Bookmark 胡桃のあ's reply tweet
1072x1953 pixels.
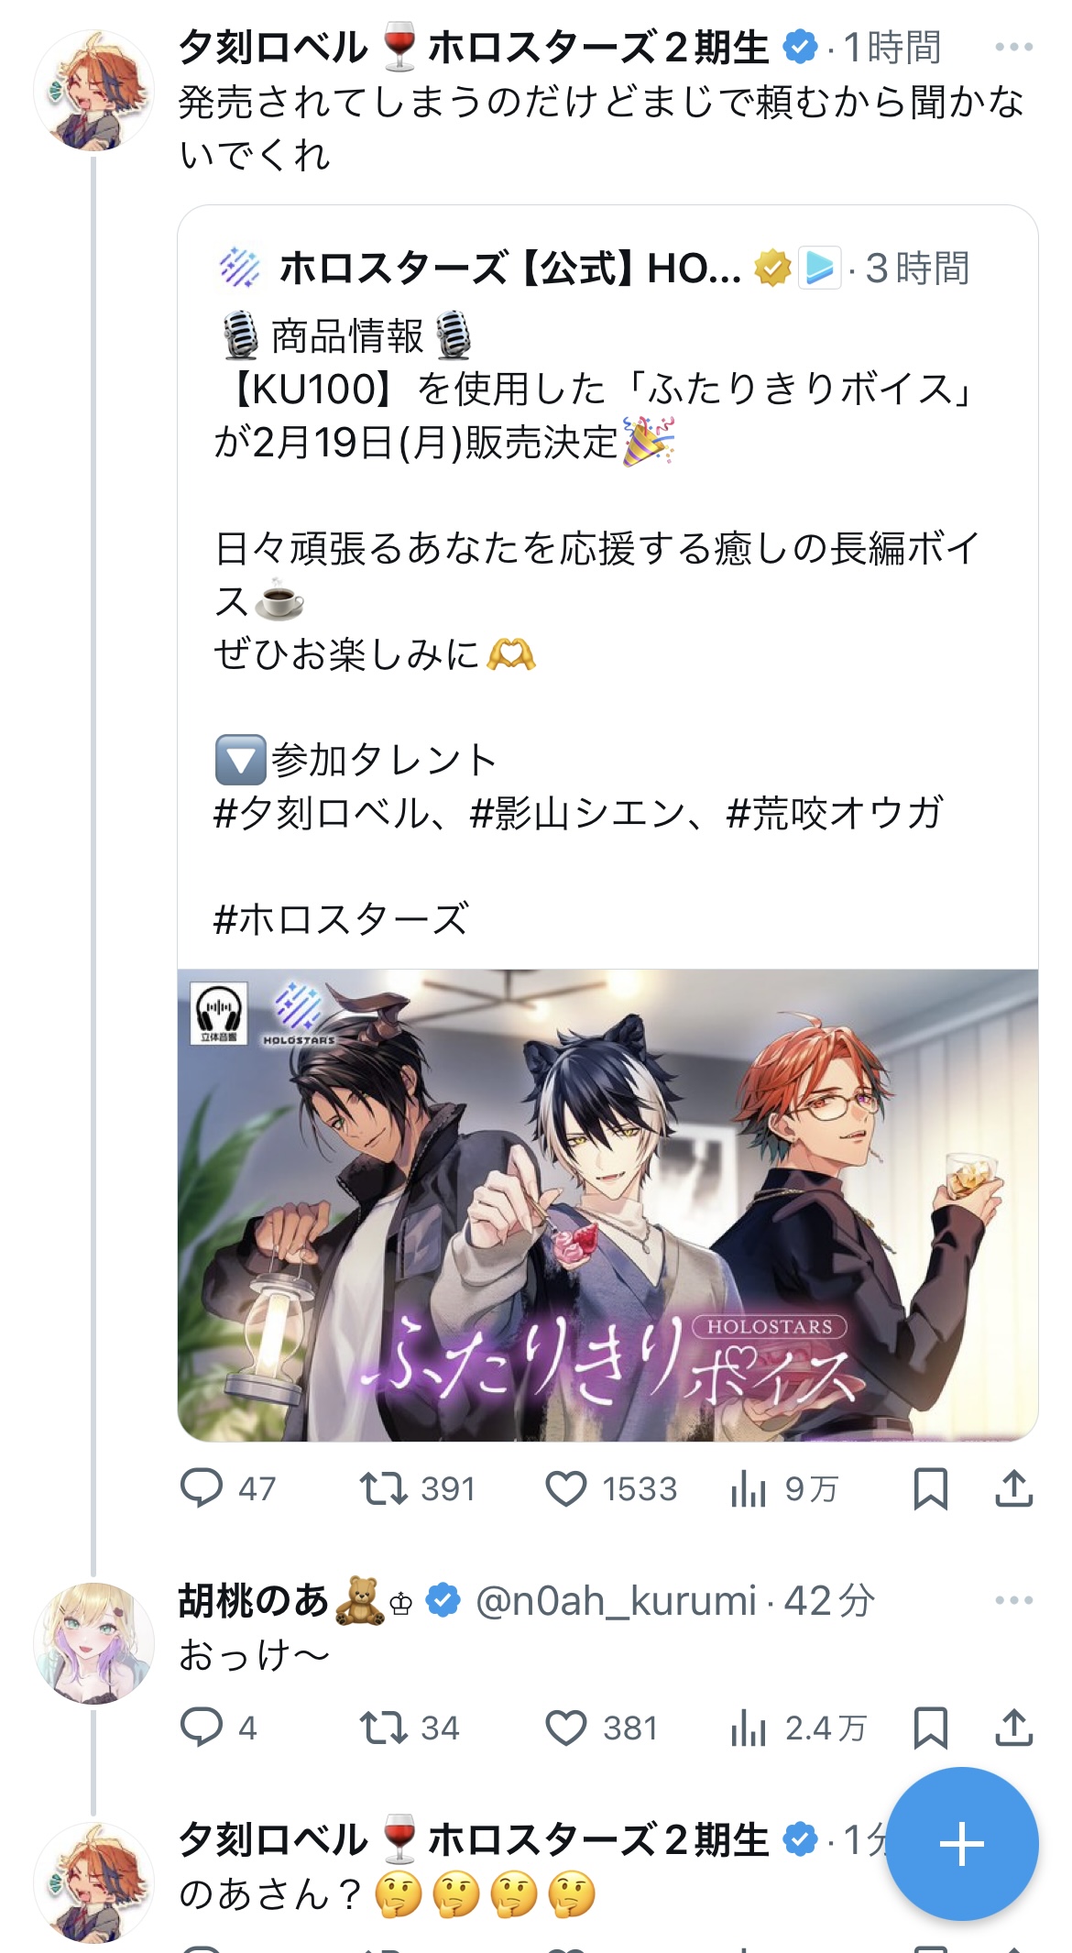[x=930, y=1728]
